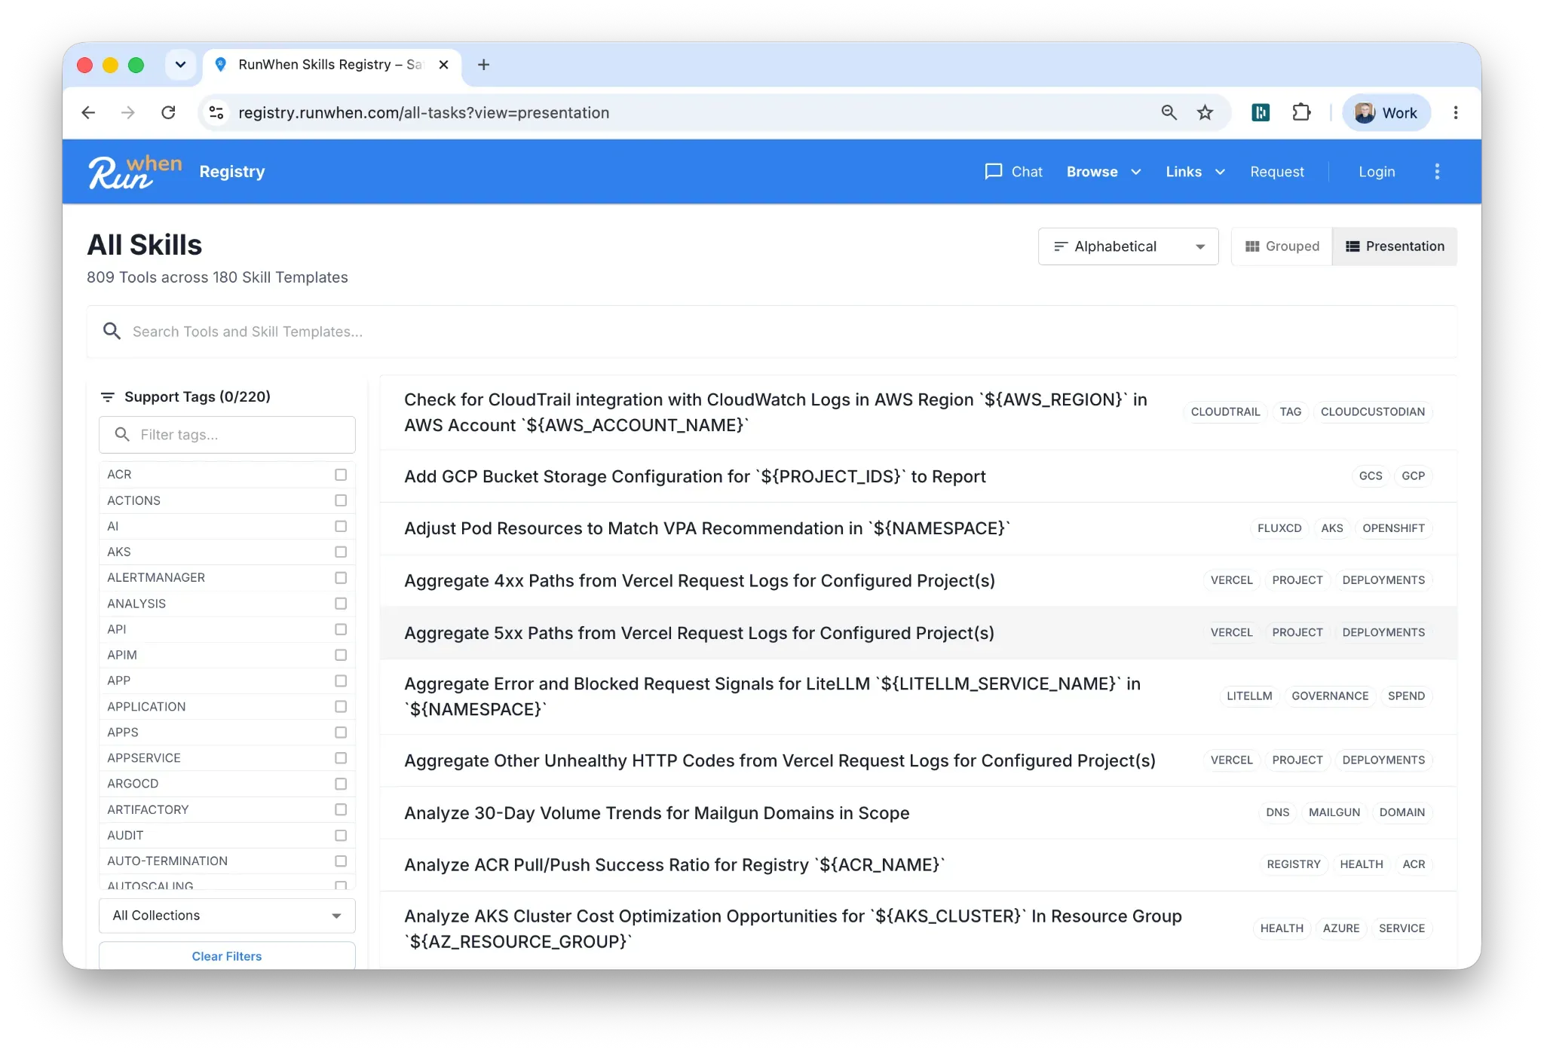Click the RunWhen logo

135,172
